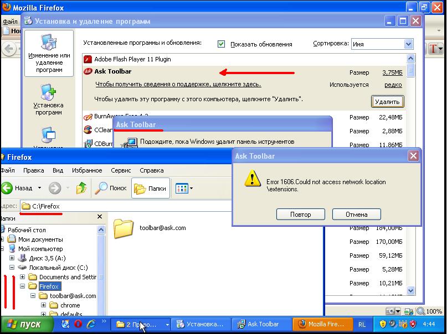Viewport: 447px width, 334px height.
Task: Select Рабочий стол in folder tree
Action: click(27, 230)
